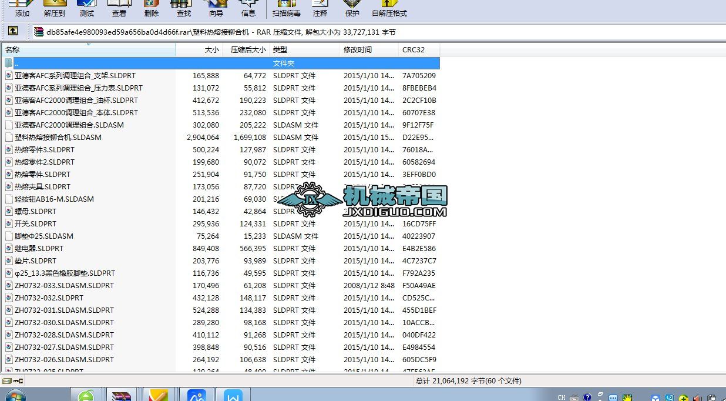Select file name 继电器.SLDPRT
The image size is (726, 401).
click(39, 248)
